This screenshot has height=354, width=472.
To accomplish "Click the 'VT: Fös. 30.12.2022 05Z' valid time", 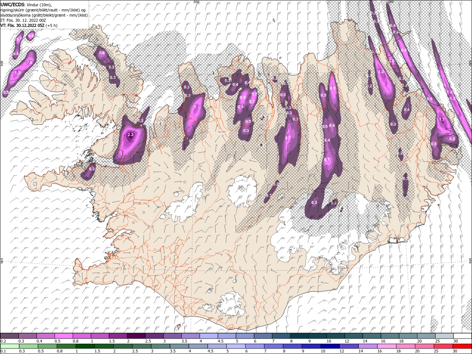I will [x=22, y=25].
